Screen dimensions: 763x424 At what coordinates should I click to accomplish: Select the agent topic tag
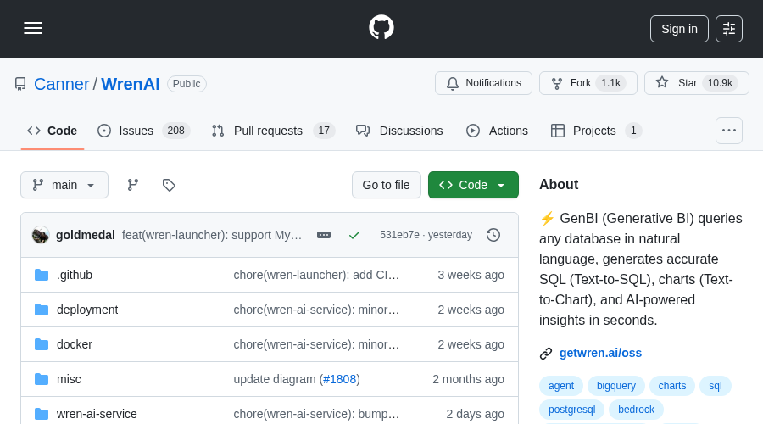point(561,386)
